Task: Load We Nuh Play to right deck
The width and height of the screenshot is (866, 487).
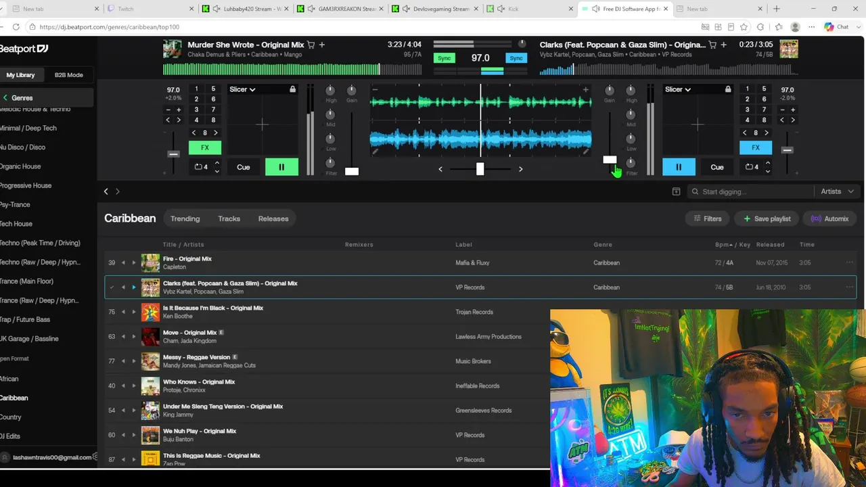Action: pyautogui.click(x=133, y=435)
